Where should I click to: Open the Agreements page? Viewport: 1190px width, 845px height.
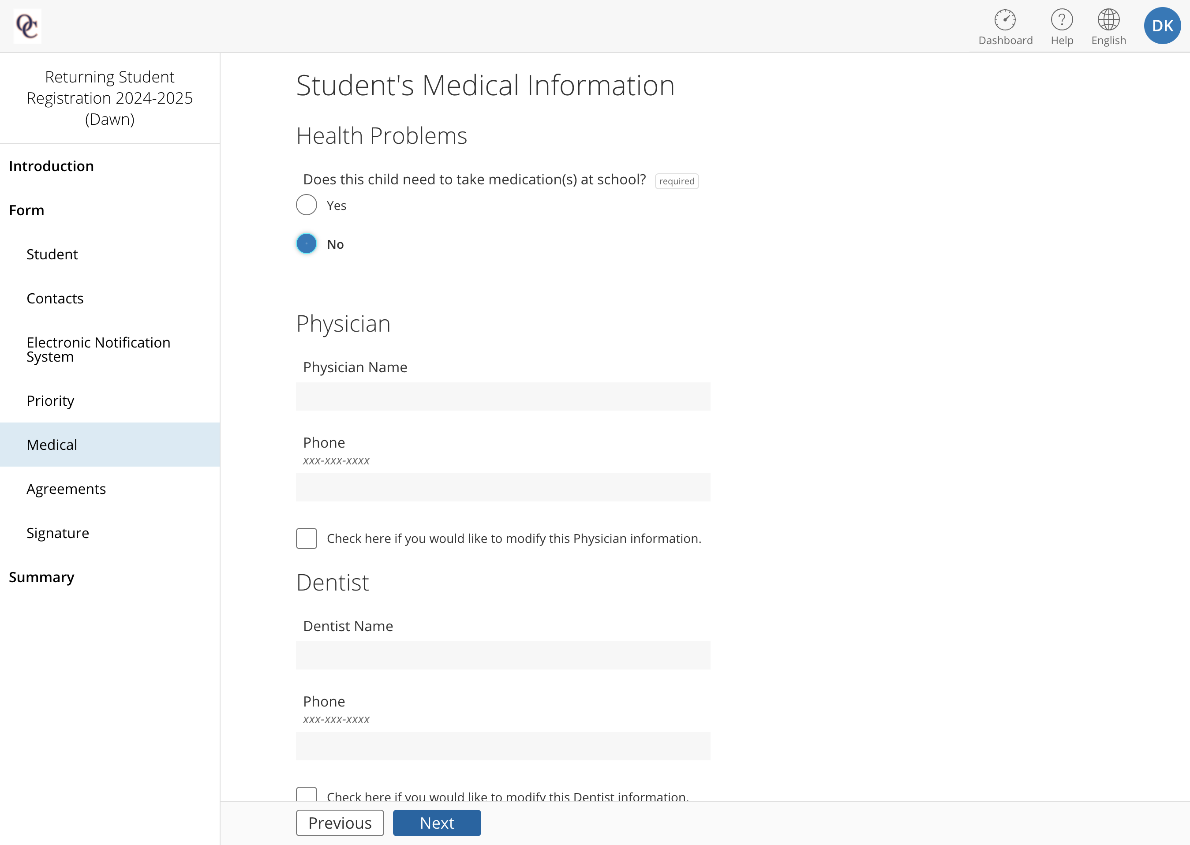click(x=110, y=489)
